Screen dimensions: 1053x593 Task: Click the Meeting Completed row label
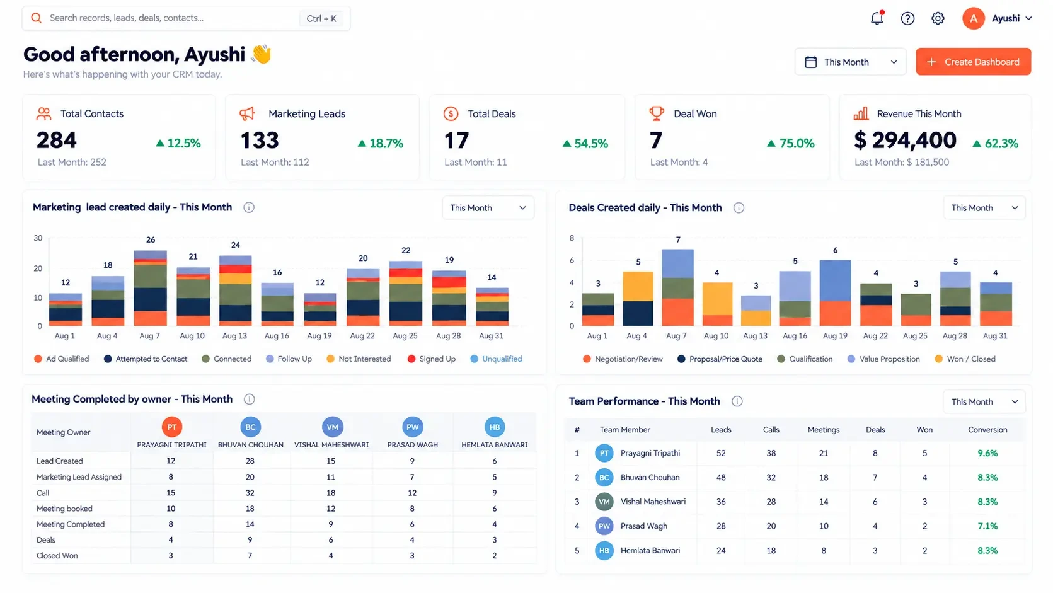[71, 524]
